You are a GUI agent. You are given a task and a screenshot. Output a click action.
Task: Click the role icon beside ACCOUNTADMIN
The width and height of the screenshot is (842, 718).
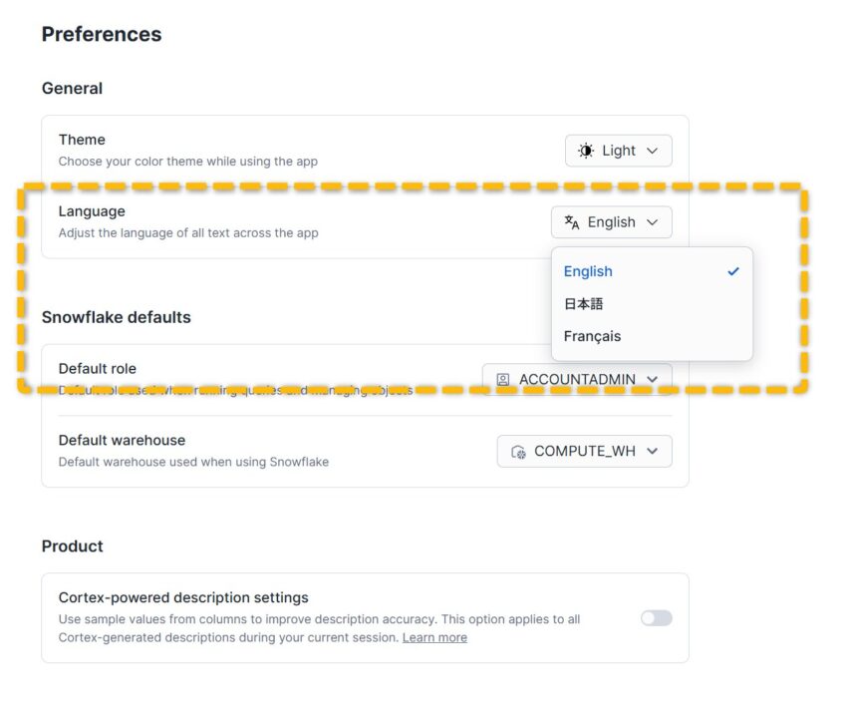coord(503,379)
